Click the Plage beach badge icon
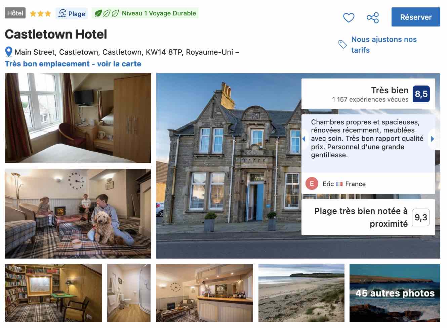447x328 pixels. (63, 13)
